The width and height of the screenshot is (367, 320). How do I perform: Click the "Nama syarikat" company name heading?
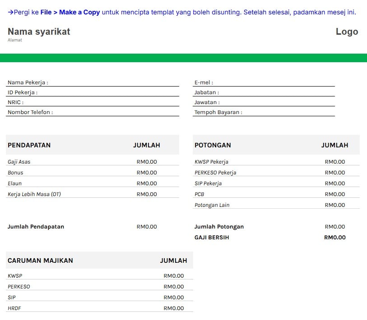39,32
